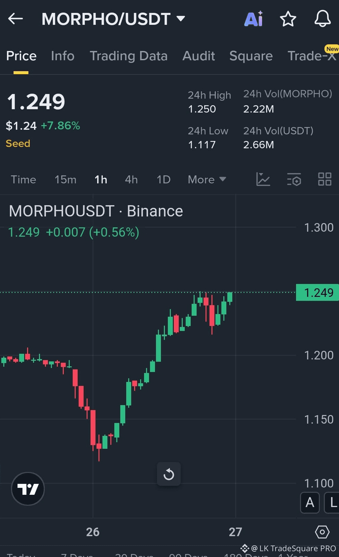
Task: Reset chart view with the circular arrow button
Action: (x=169, y=474)
